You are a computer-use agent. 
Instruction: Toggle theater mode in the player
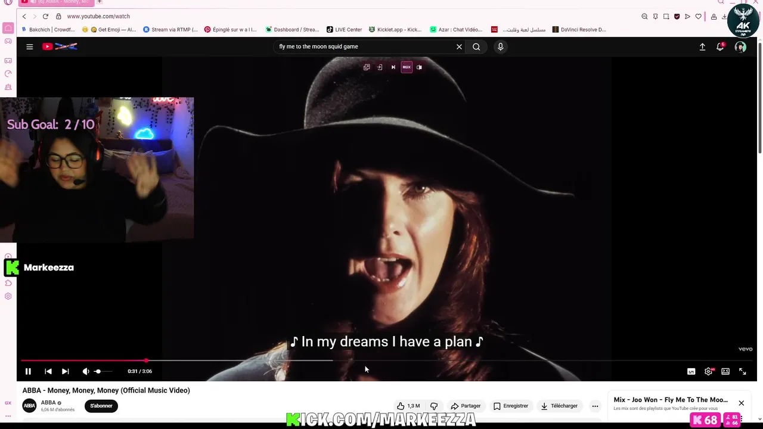(x=725, y=371)
